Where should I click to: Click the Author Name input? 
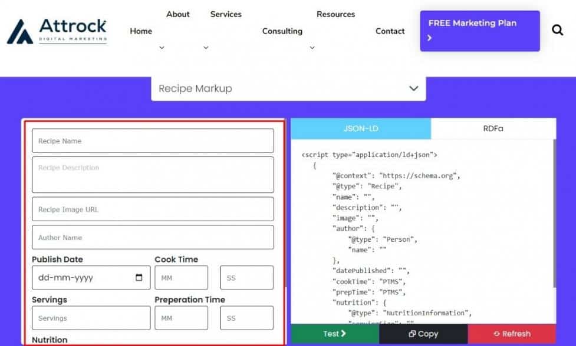click(153, 238)
